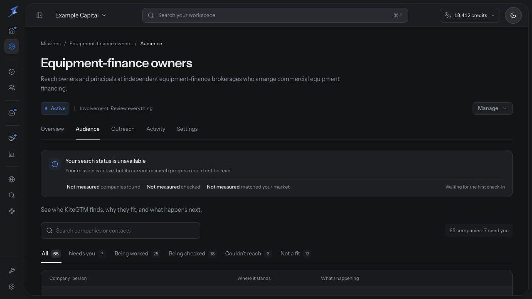Click Involvement: Review everything label
The height and width of the screenshot is (299, 532).
pyautogui.click(x=116, y=108)
